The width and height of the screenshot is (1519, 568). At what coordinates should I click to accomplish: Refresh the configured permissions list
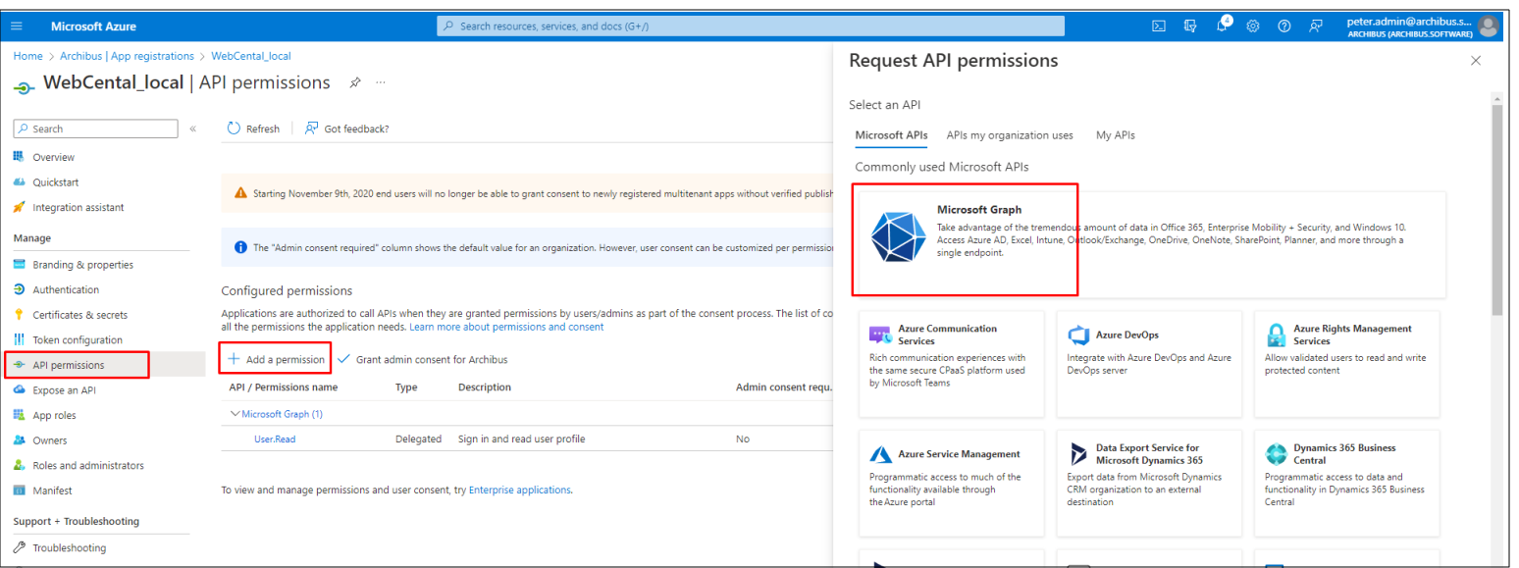(x=253, y=128)
